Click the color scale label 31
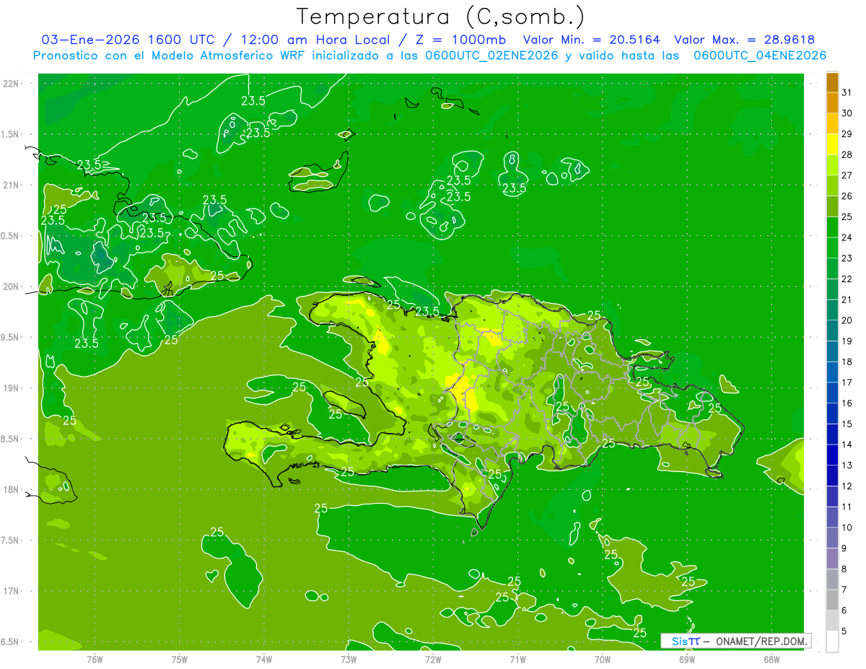The width and height of the screenshot is (866, 669). tap(847, 92)
